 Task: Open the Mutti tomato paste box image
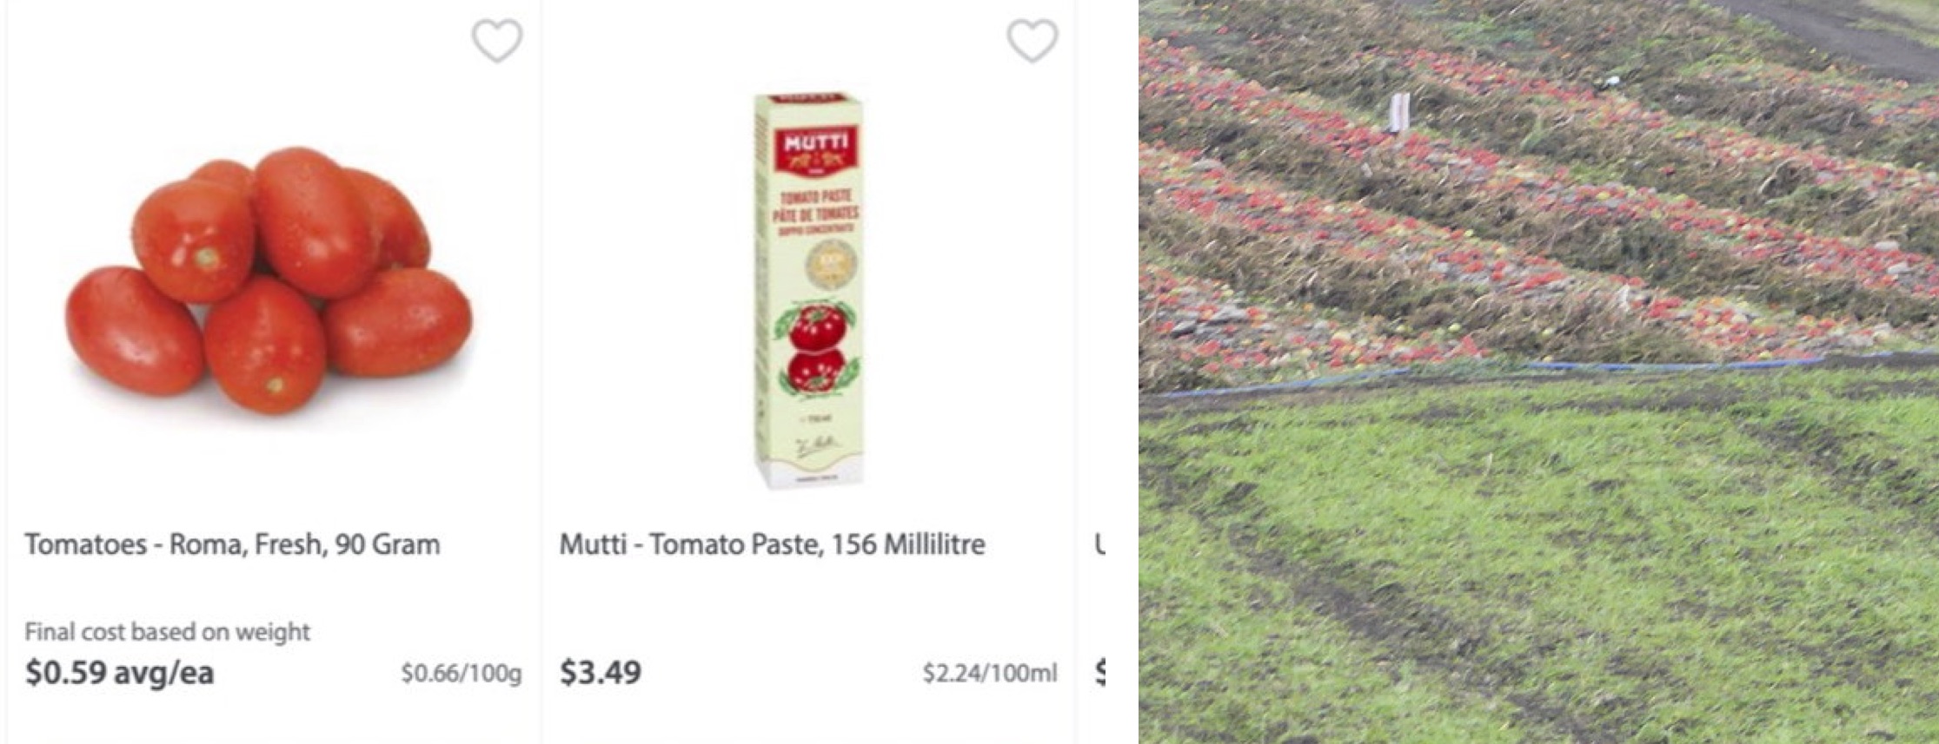(808, 291)
